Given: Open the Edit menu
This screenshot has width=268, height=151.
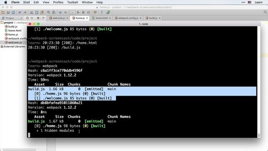Looking at the screenshot, I should [36, 2].
